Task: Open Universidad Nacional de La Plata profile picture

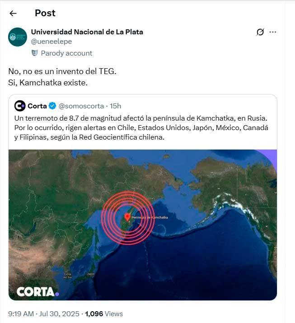Action: click(x=18, y=37)
